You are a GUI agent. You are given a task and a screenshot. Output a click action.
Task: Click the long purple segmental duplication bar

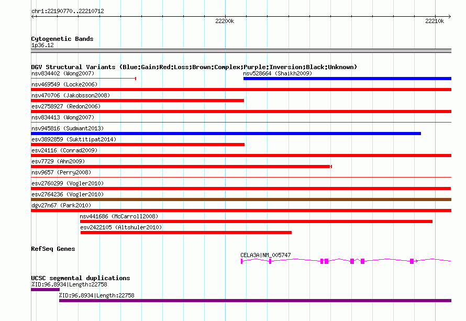tap(256, 301)
